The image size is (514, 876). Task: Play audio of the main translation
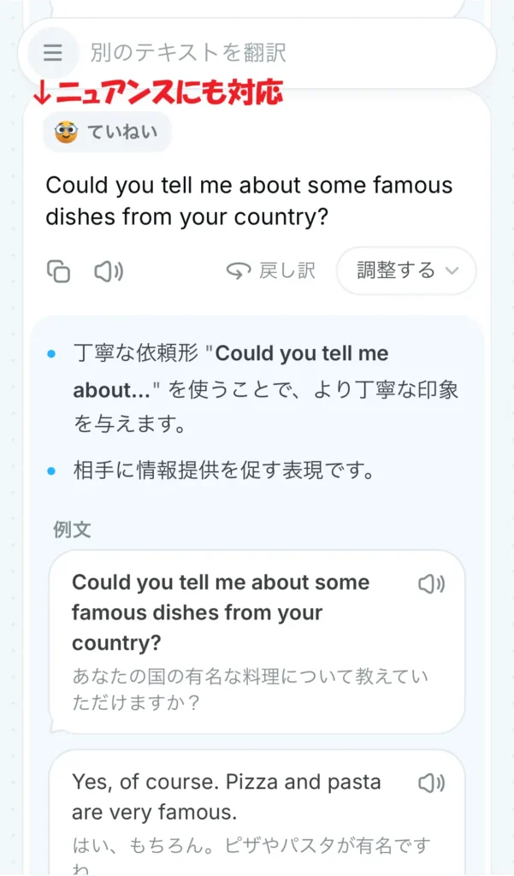click(108, 271)
